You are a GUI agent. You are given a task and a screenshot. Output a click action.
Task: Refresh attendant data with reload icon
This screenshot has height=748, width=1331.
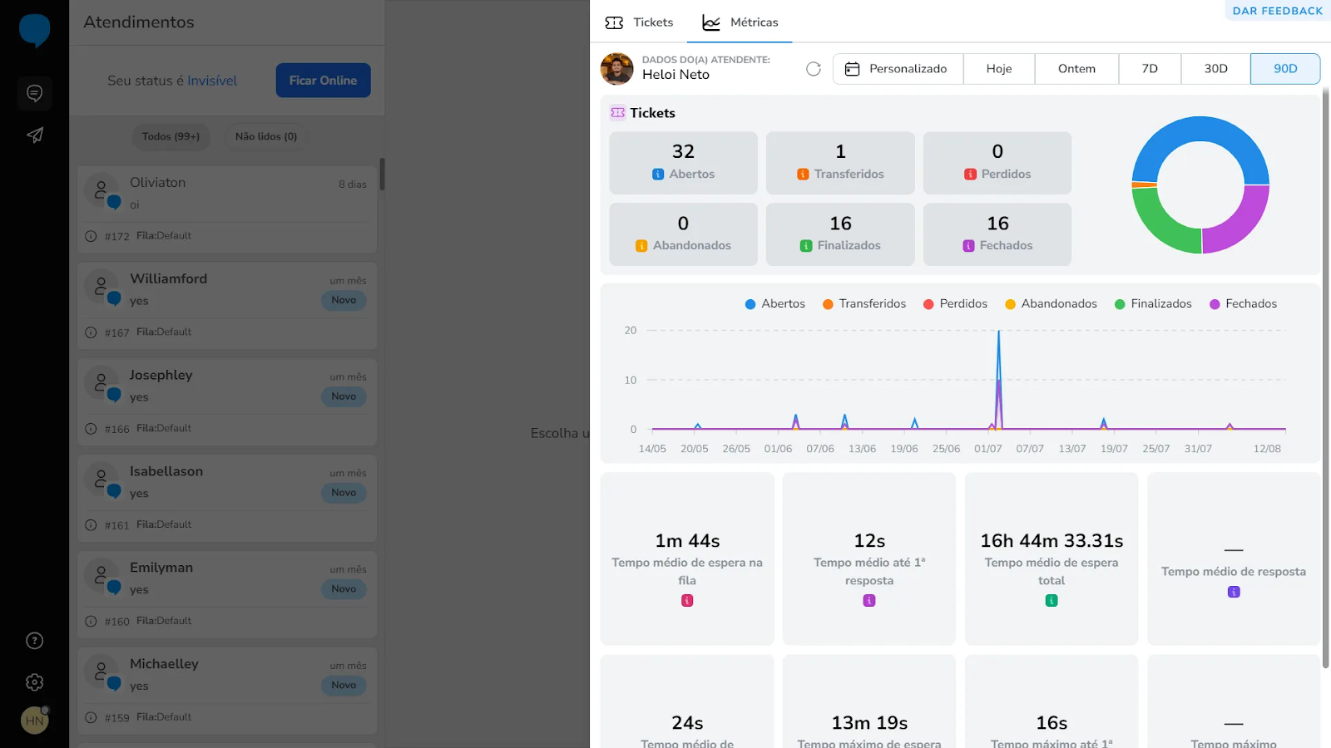814,69
